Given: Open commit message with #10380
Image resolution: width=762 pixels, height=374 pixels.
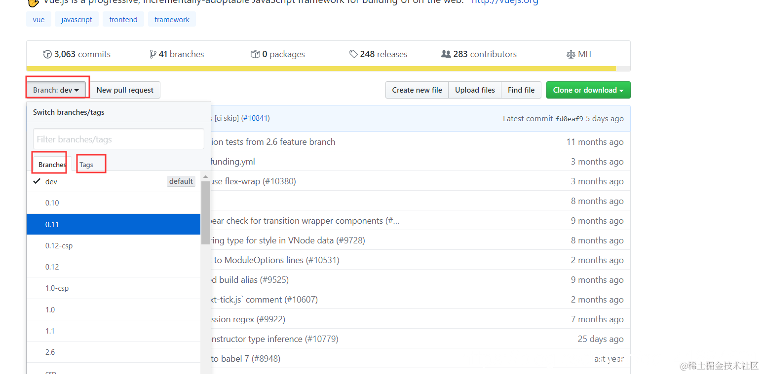Looking at the screenshot, I should point(253,181).
